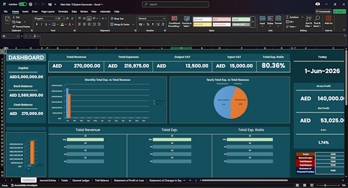
Task: Open the File menu
Action: 6,12
